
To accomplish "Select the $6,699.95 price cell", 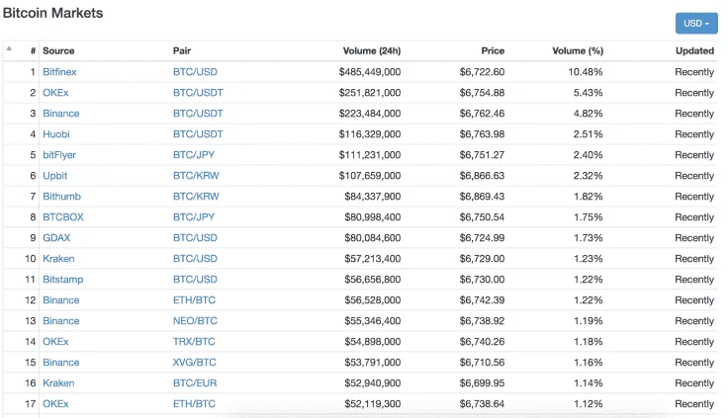I will click(x=482, y=383).
